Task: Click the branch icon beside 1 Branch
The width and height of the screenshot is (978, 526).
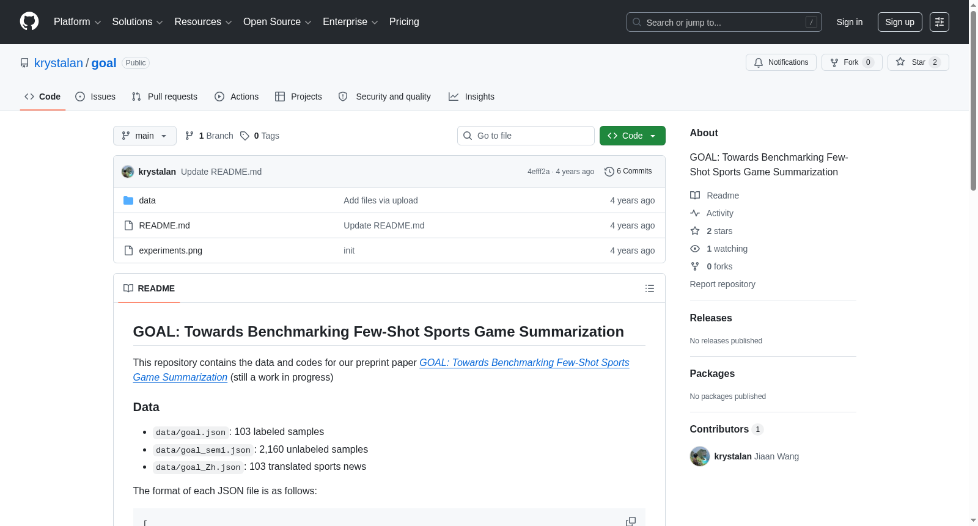Action: click(189, 136)
